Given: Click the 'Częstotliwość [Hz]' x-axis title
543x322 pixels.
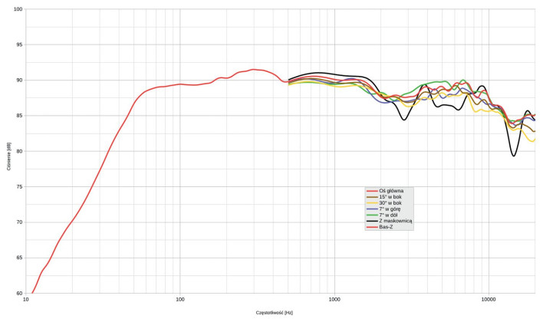Looking at the screenshot, I should 275,313.
